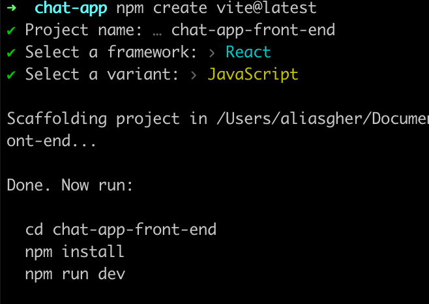Click the chevron before React
Screen dimensions: 429x304
(212, 53)
